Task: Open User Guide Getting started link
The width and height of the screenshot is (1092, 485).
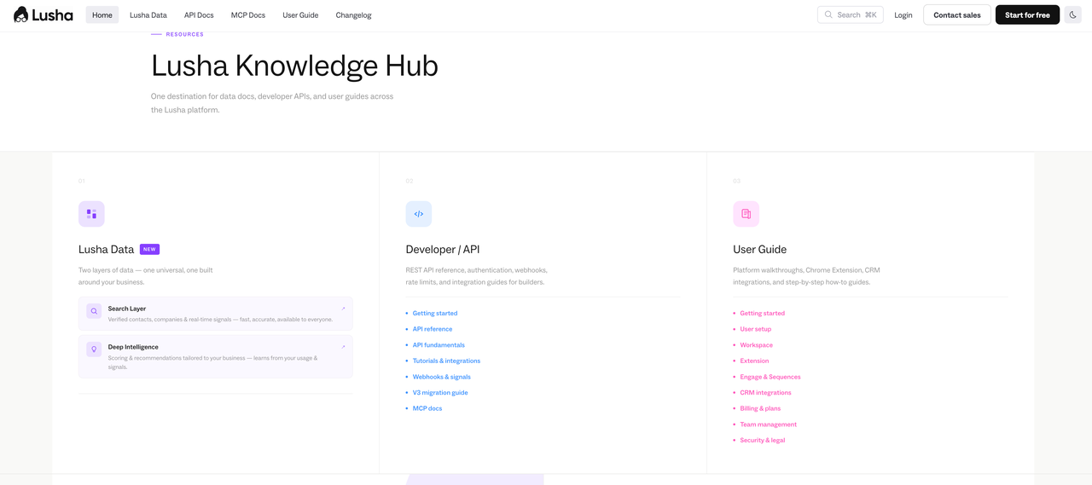Action: click(x=763, y=313)
